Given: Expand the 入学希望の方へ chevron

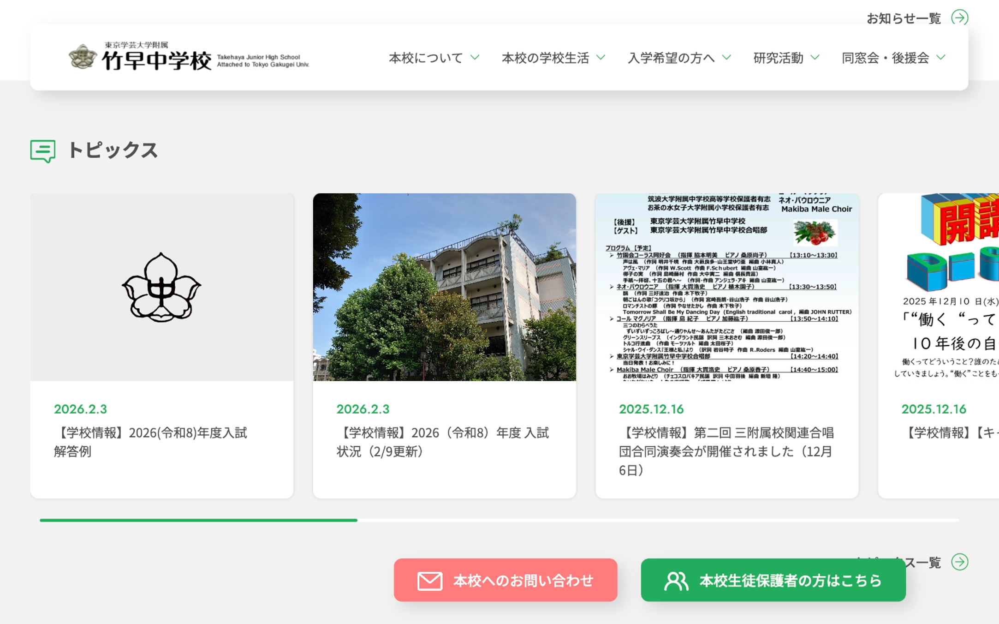Looking at the screenshot, I should pyautogui.click(x=727, y=57).
